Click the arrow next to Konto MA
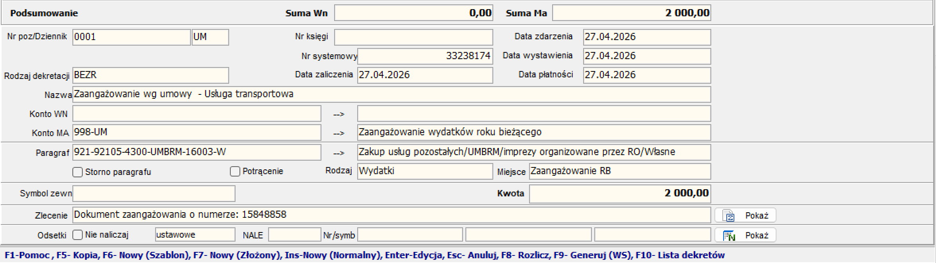 coord(339,133)
